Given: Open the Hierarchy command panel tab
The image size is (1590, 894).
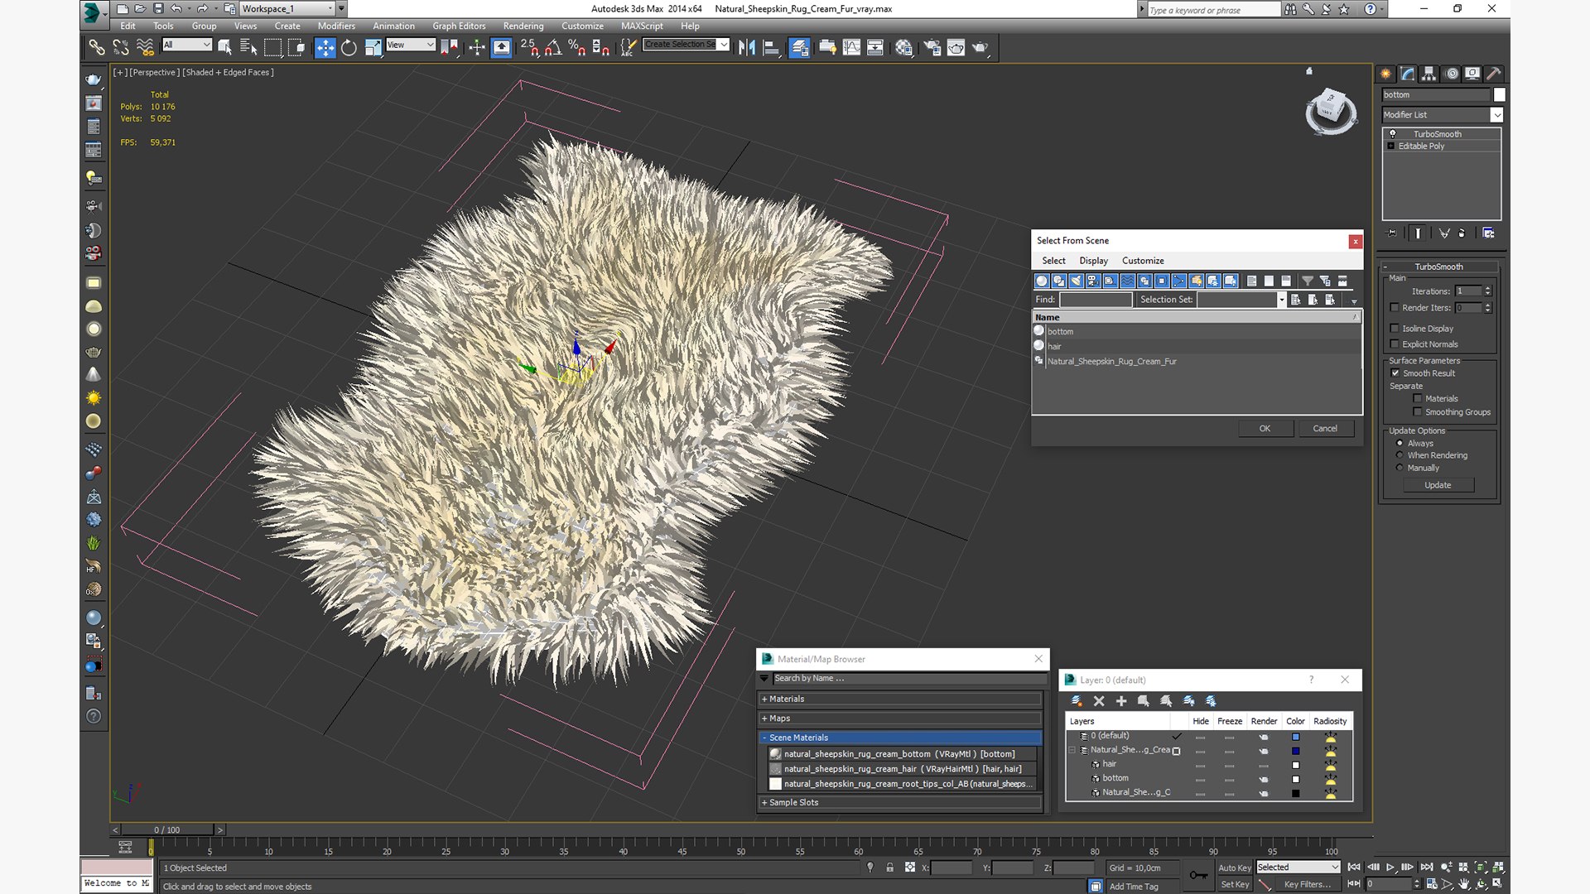Looking at the screenshot, I should point(1429,74).
